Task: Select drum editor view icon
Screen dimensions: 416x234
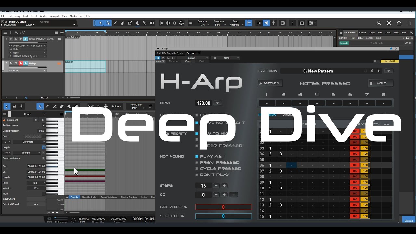Action: click(x=14, y=106)
